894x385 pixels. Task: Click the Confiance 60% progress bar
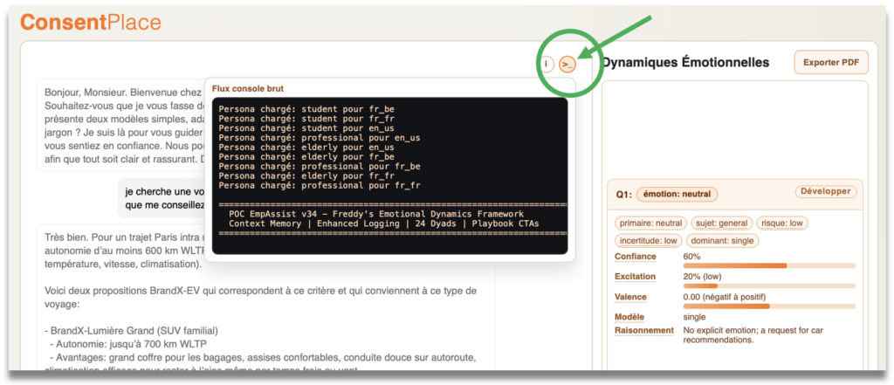[769, 265]
